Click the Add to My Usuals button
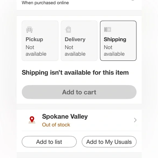 pos(109,142)
